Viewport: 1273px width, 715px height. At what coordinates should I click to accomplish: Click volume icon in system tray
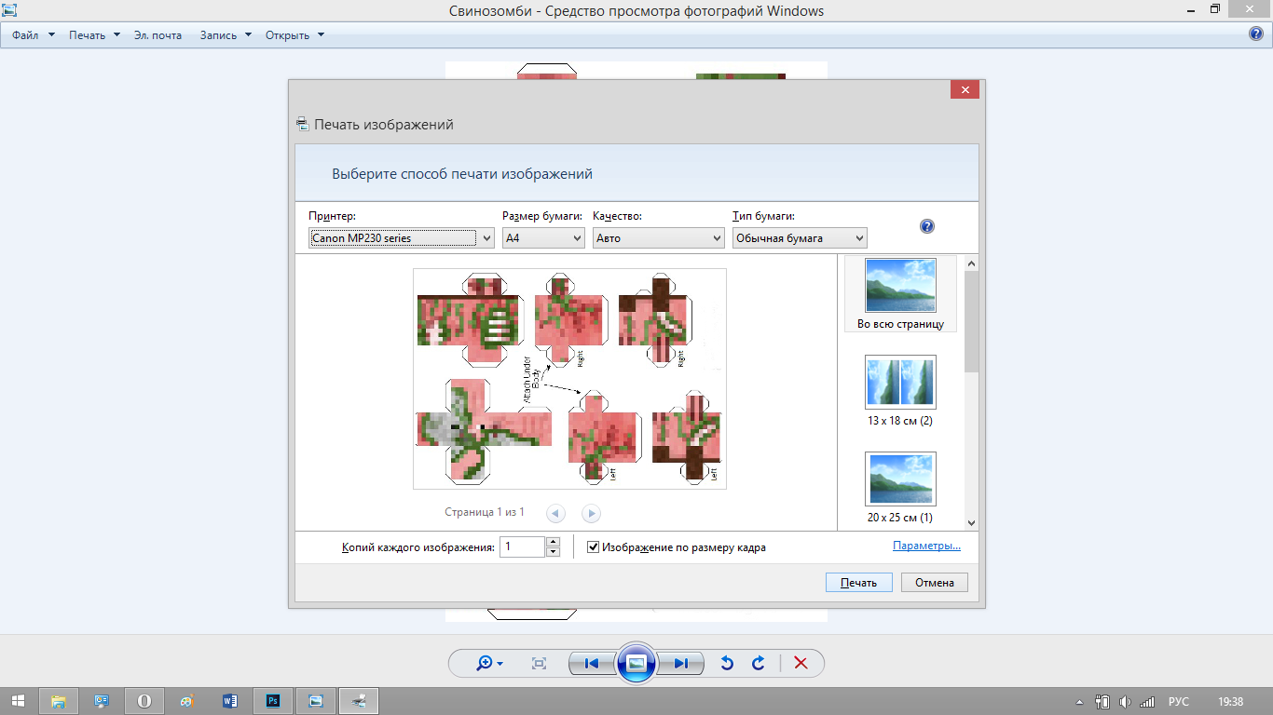(x=1125, y=702)
